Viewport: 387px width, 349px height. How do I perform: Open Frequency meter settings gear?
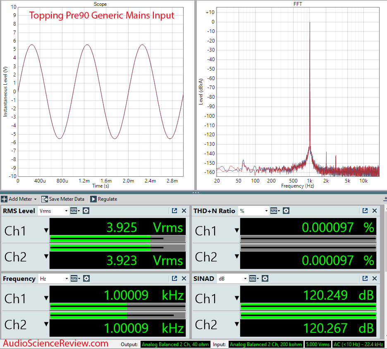coord(86,278)
